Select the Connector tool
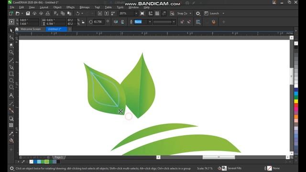 11,110
